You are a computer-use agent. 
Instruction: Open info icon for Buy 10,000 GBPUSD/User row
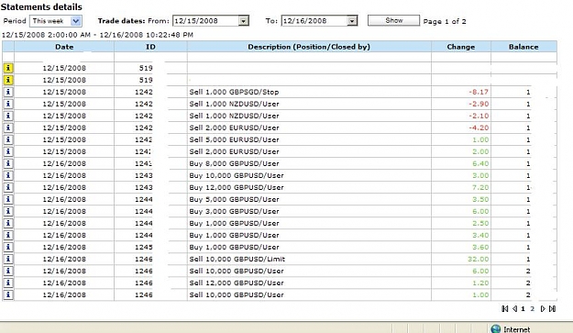pos(8,175)
